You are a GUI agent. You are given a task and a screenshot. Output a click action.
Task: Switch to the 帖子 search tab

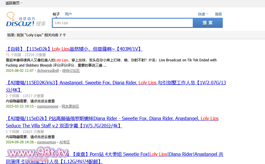pos(56,14)
